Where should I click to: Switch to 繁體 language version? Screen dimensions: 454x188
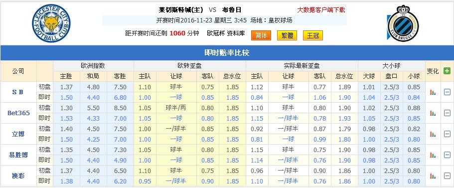[x=287, y=35]
